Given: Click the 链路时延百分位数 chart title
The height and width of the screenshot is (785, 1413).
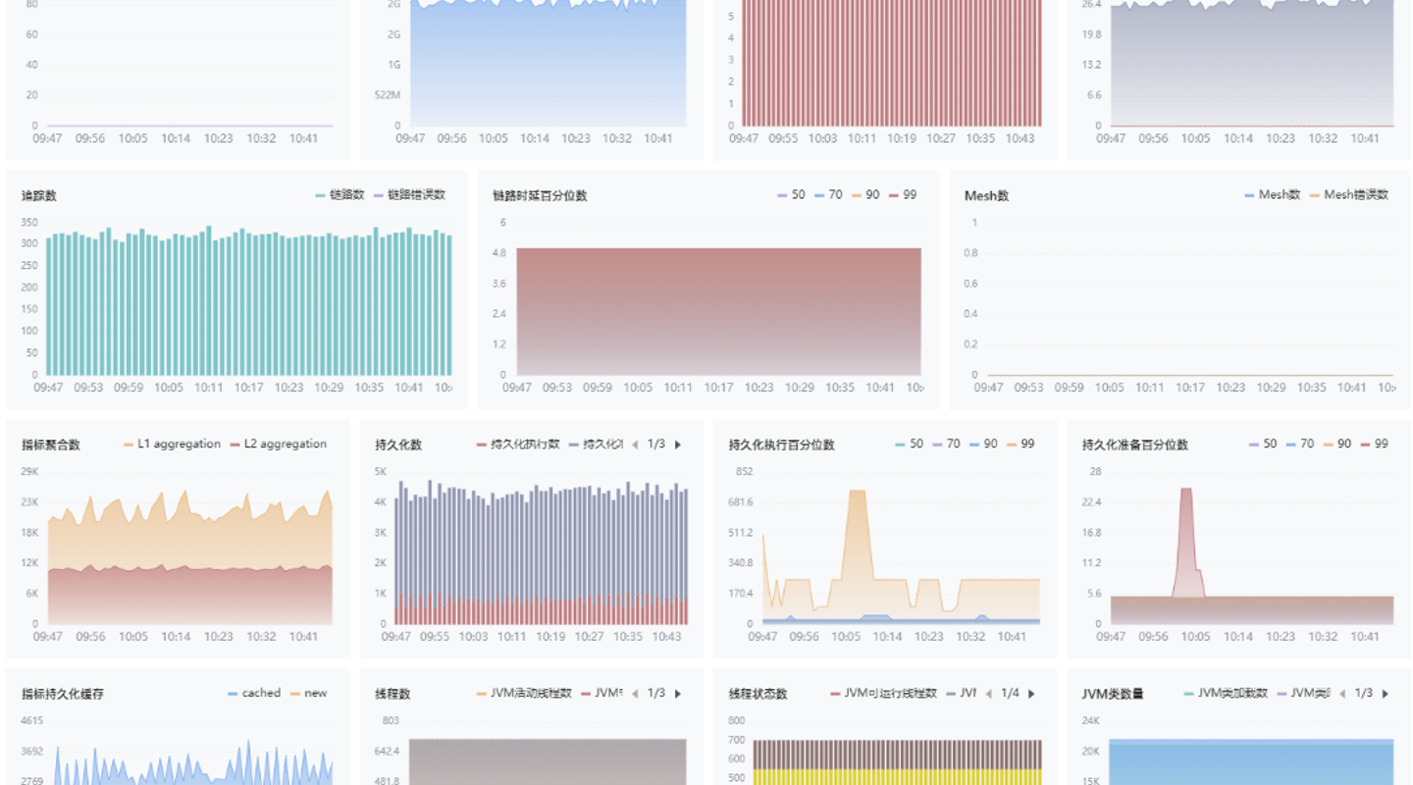Looking at the screenshot, I should pos(540,196).
